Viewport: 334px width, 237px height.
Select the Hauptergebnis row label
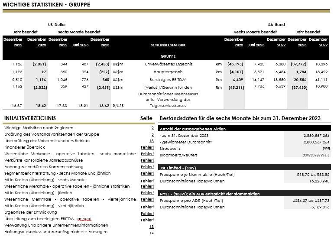tap(168, 72)
